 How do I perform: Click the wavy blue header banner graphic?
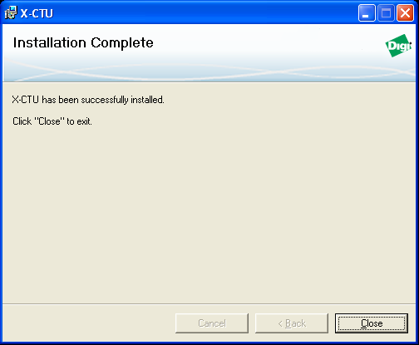tap(209, 71)
